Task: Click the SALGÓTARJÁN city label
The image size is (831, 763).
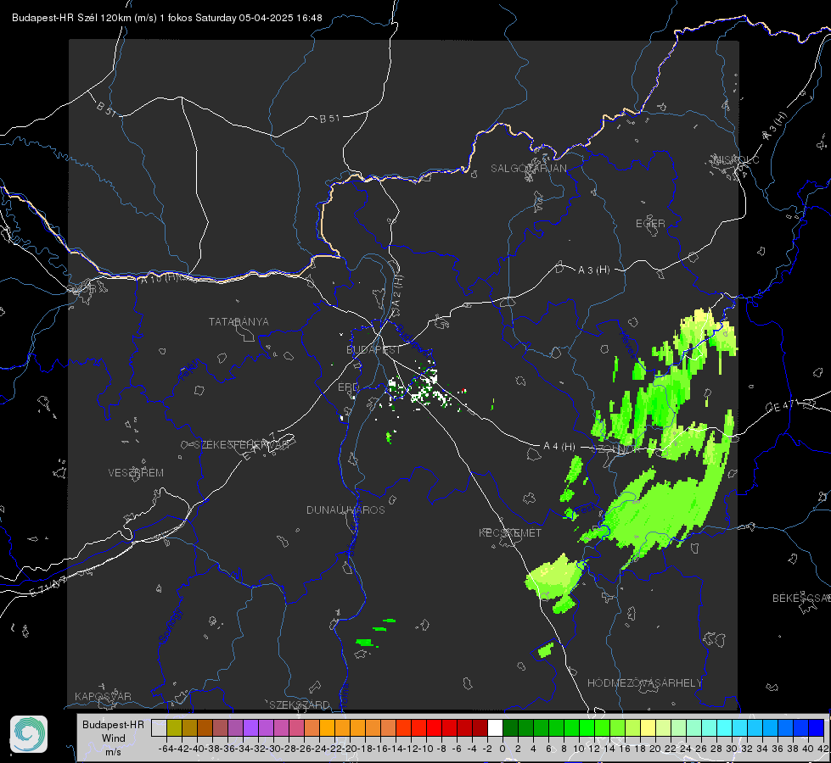Action: pyautogui.click(x=528, y=169)
